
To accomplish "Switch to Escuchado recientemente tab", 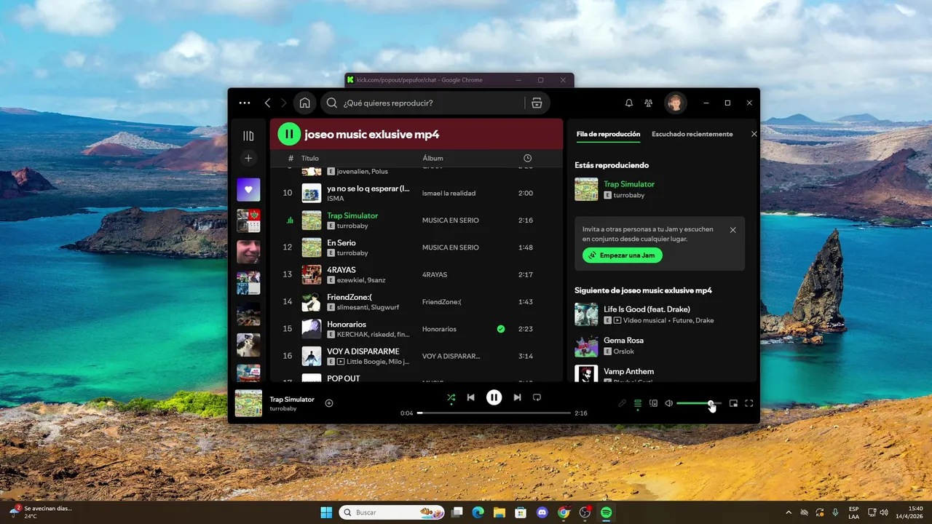I will (x=692, y=134).
